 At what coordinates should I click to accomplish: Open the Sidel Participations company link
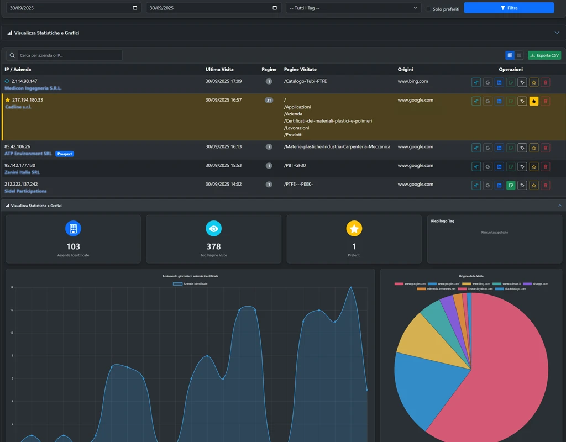(25, 191)
